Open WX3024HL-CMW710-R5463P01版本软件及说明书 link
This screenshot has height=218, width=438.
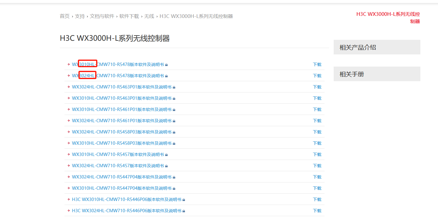pyautogui.click(x=122, y=87)
